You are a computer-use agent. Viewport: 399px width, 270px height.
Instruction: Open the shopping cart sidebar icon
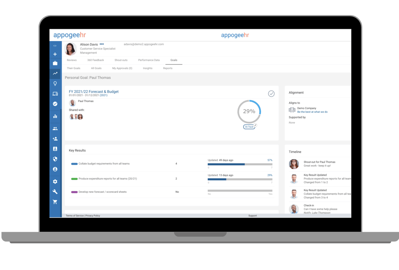(x=55, y=202)
